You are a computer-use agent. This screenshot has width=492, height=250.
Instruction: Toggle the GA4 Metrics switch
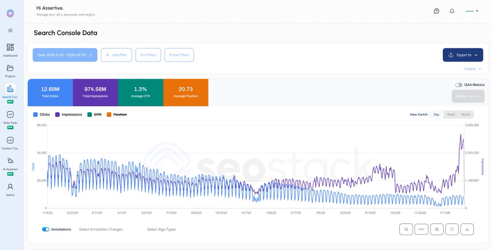click(x=459, y=85)
